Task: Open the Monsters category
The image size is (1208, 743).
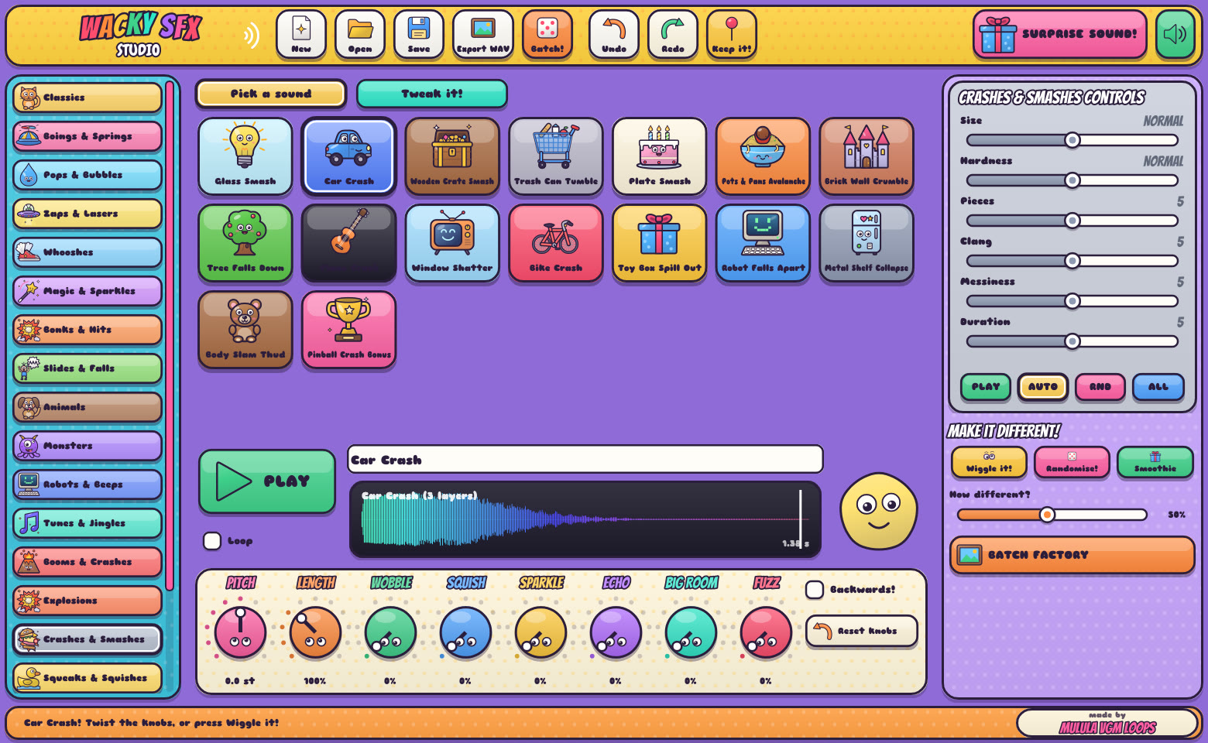Action: tap(88, 446)
